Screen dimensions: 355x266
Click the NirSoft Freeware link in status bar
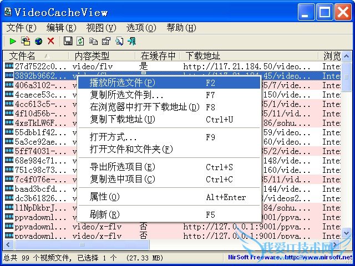point(290,257)
